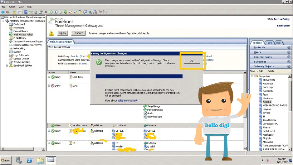Screen dimensions: 293x165
Task: Open the Windows Start button
Action: 6,160
